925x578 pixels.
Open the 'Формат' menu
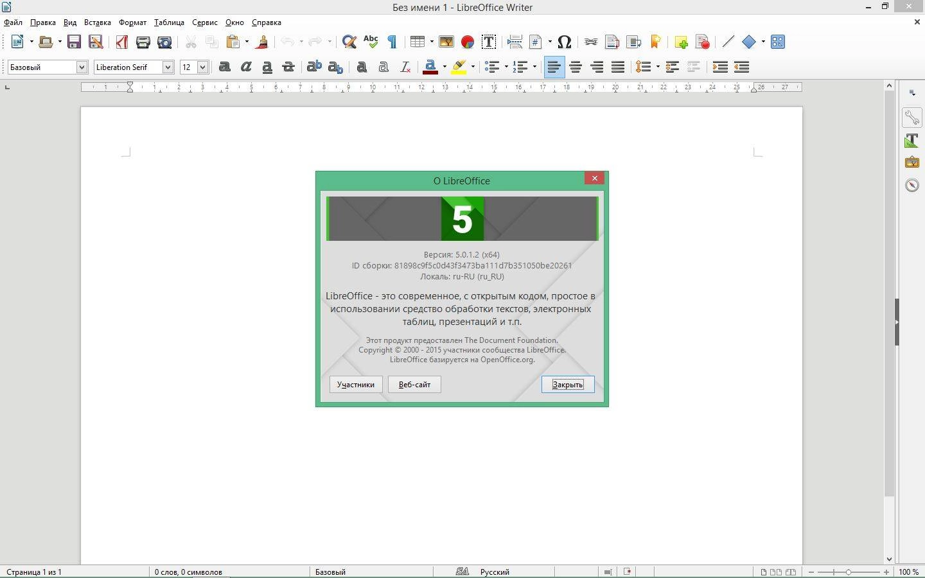[x=132, y=22]
